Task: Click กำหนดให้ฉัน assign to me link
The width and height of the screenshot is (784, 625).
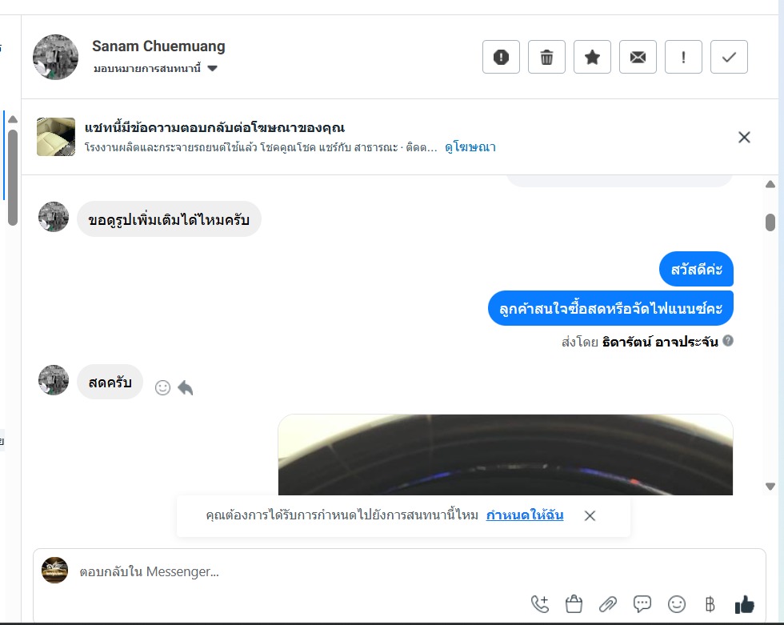Action: 525,515
